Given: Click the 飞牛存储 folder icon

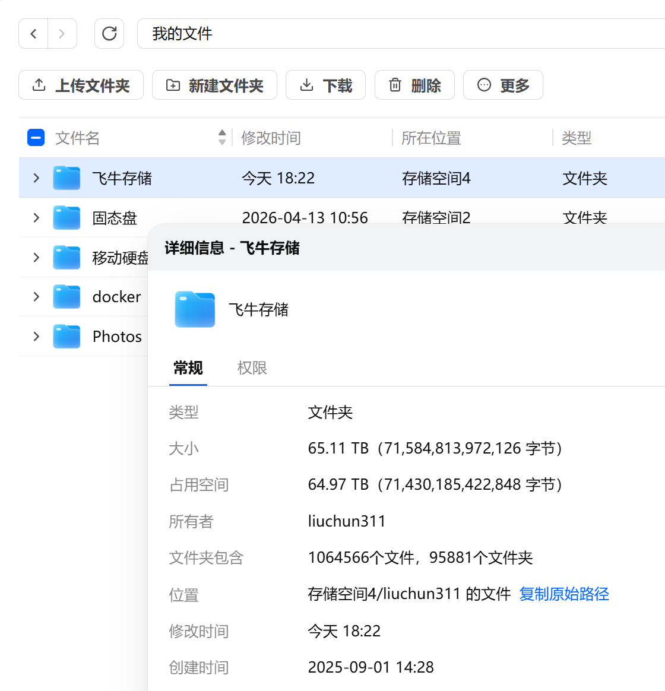Looking at the screenshot, I should [66, 177].
